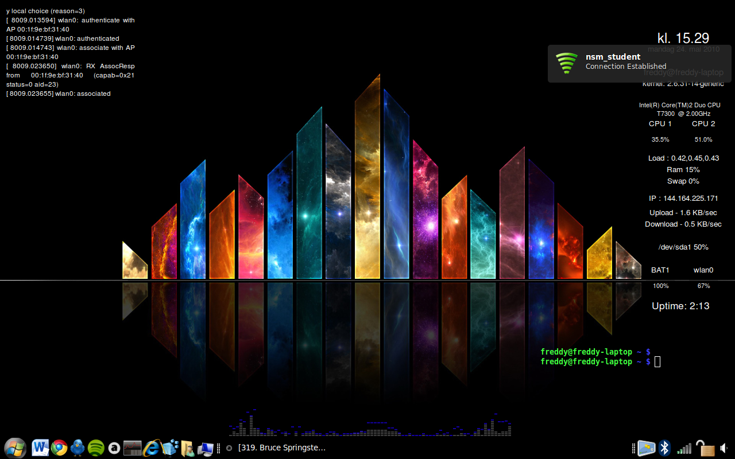Click the 'Swap 0%' text
Screen dimensions: 735x459
(x=683, y=181)
